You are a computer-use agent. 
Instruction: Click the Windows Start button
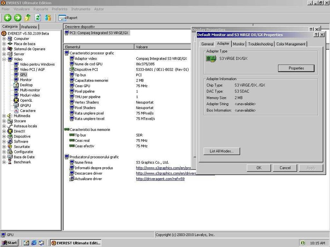10,243
